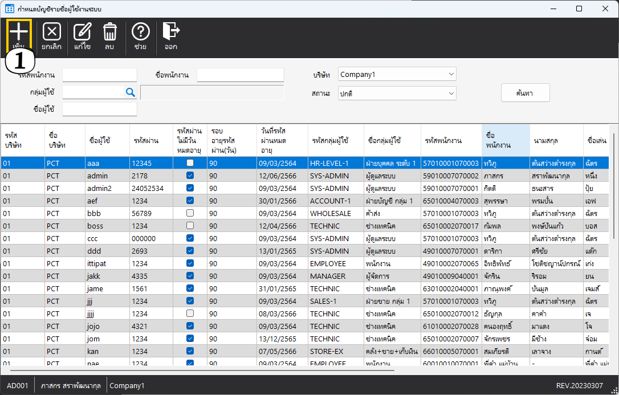
Task: Click the ชื่อพนักงาน search input field
Action: click(240, 75)
